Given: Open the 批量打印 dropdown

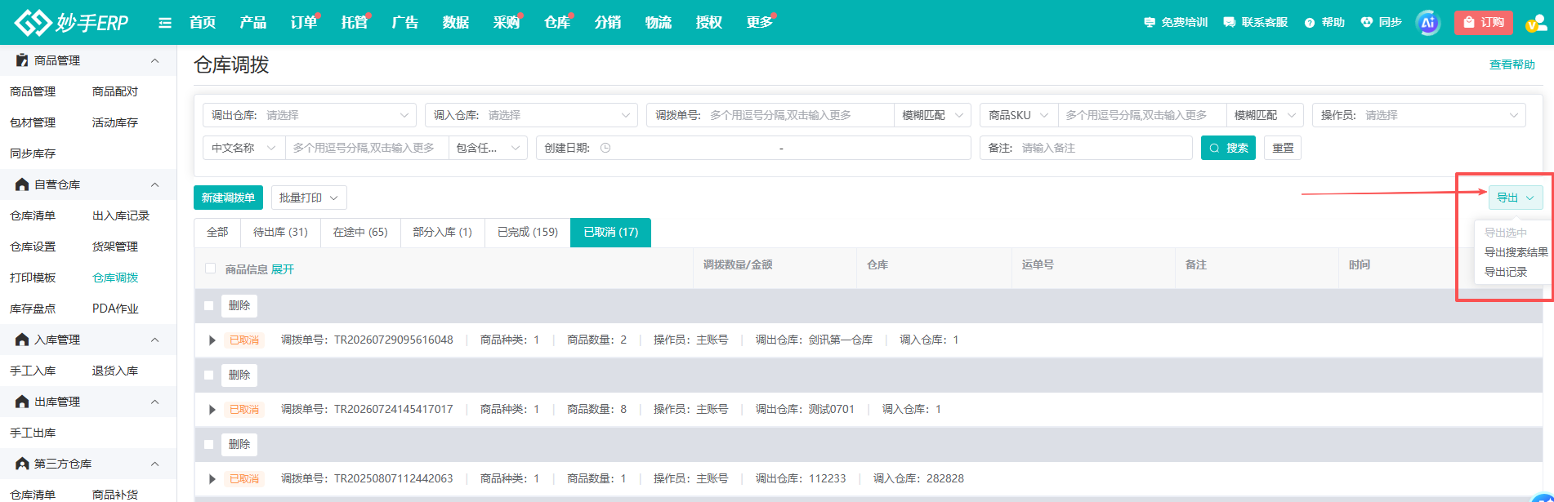Looking at the screenshot, I should 309,198.
